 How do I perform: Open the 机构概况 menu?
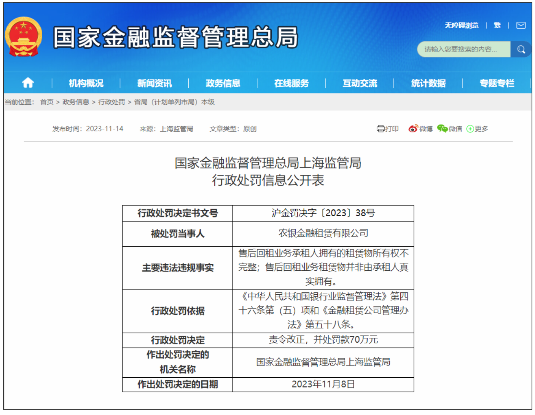(x=86, y=83)
